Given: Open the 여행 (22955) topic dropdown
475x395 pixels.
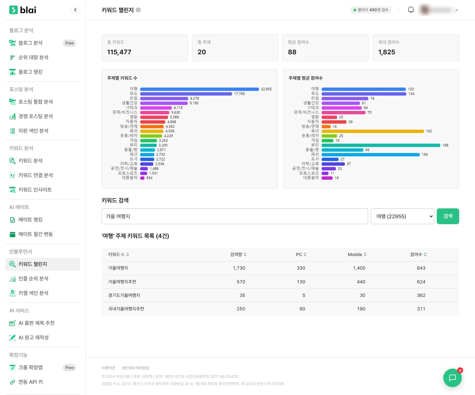Looking at the screenshot, I should click(402, 216).
